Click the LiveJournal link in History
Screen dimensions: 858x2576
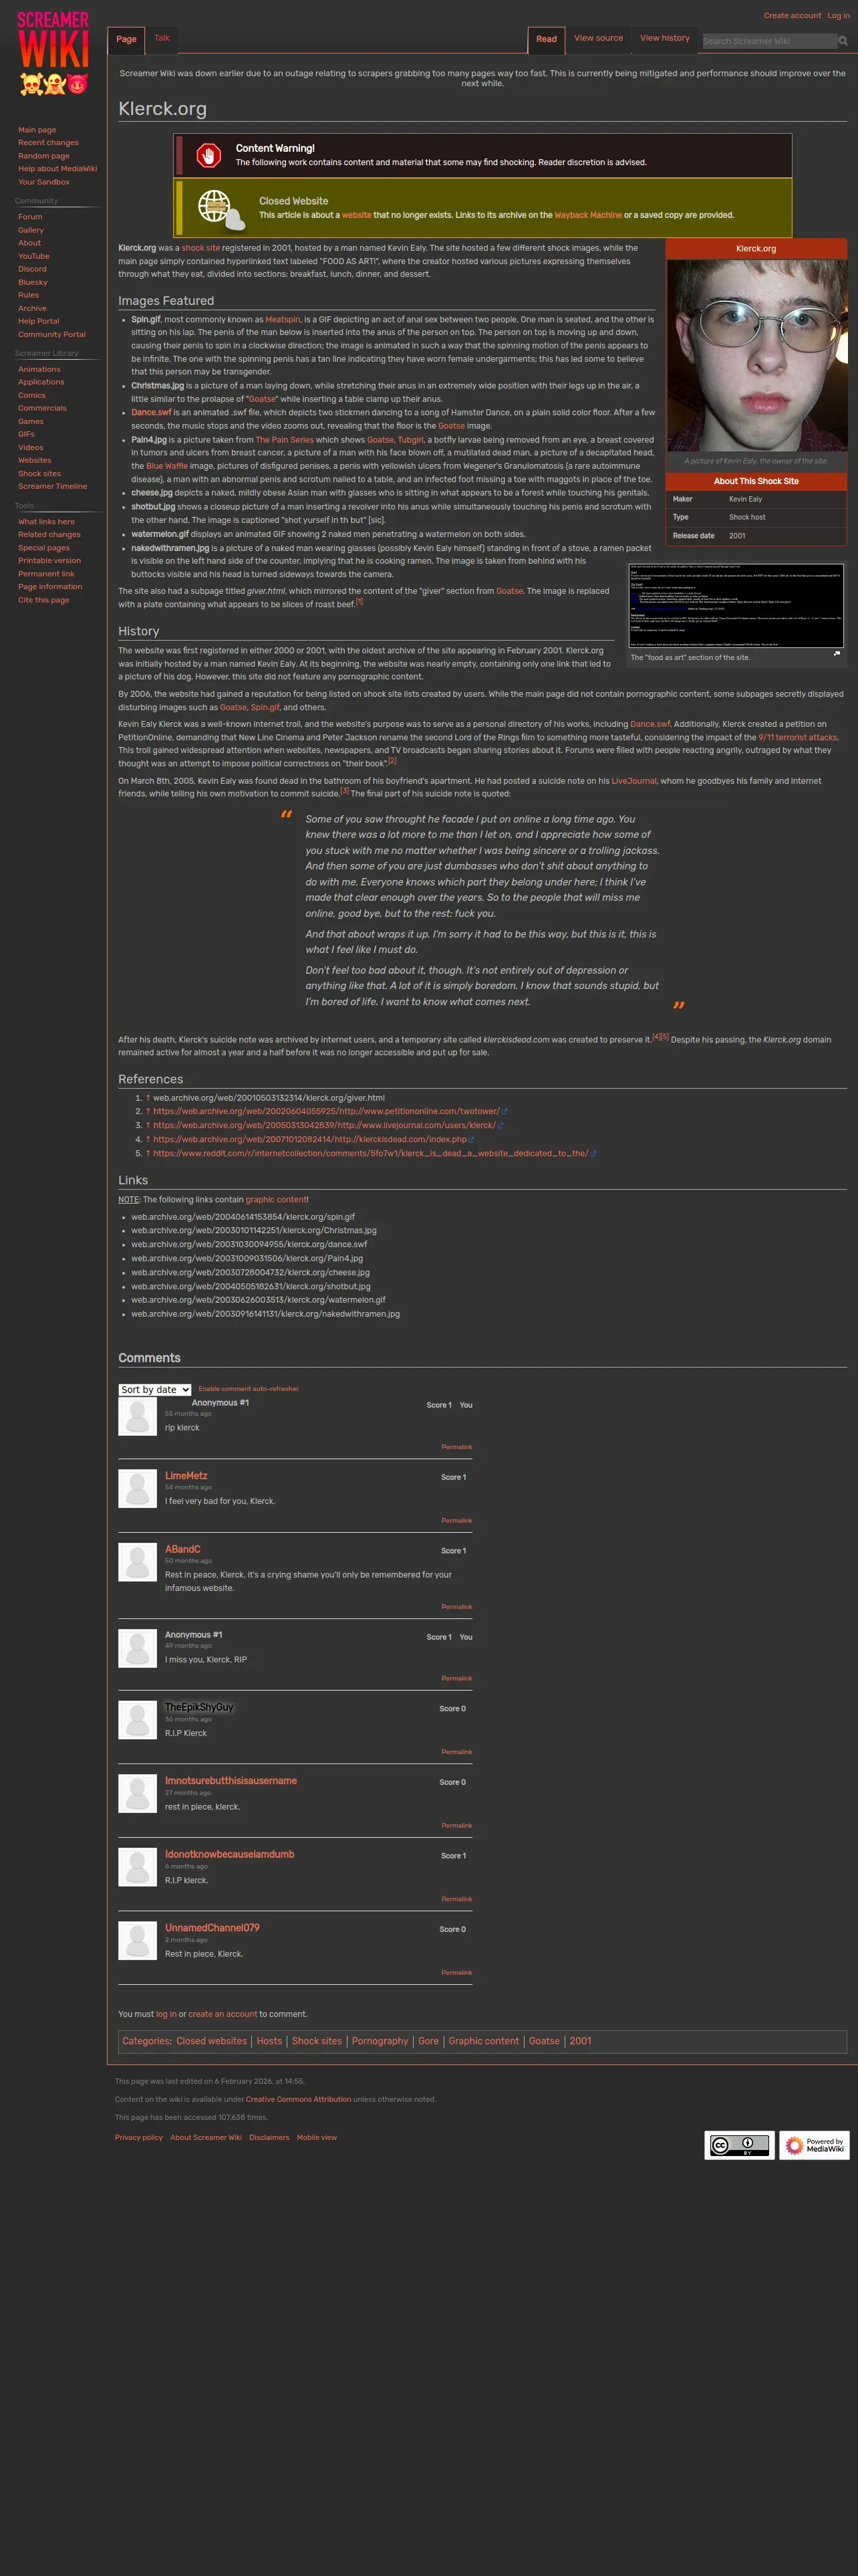click(x=634, y=781)
